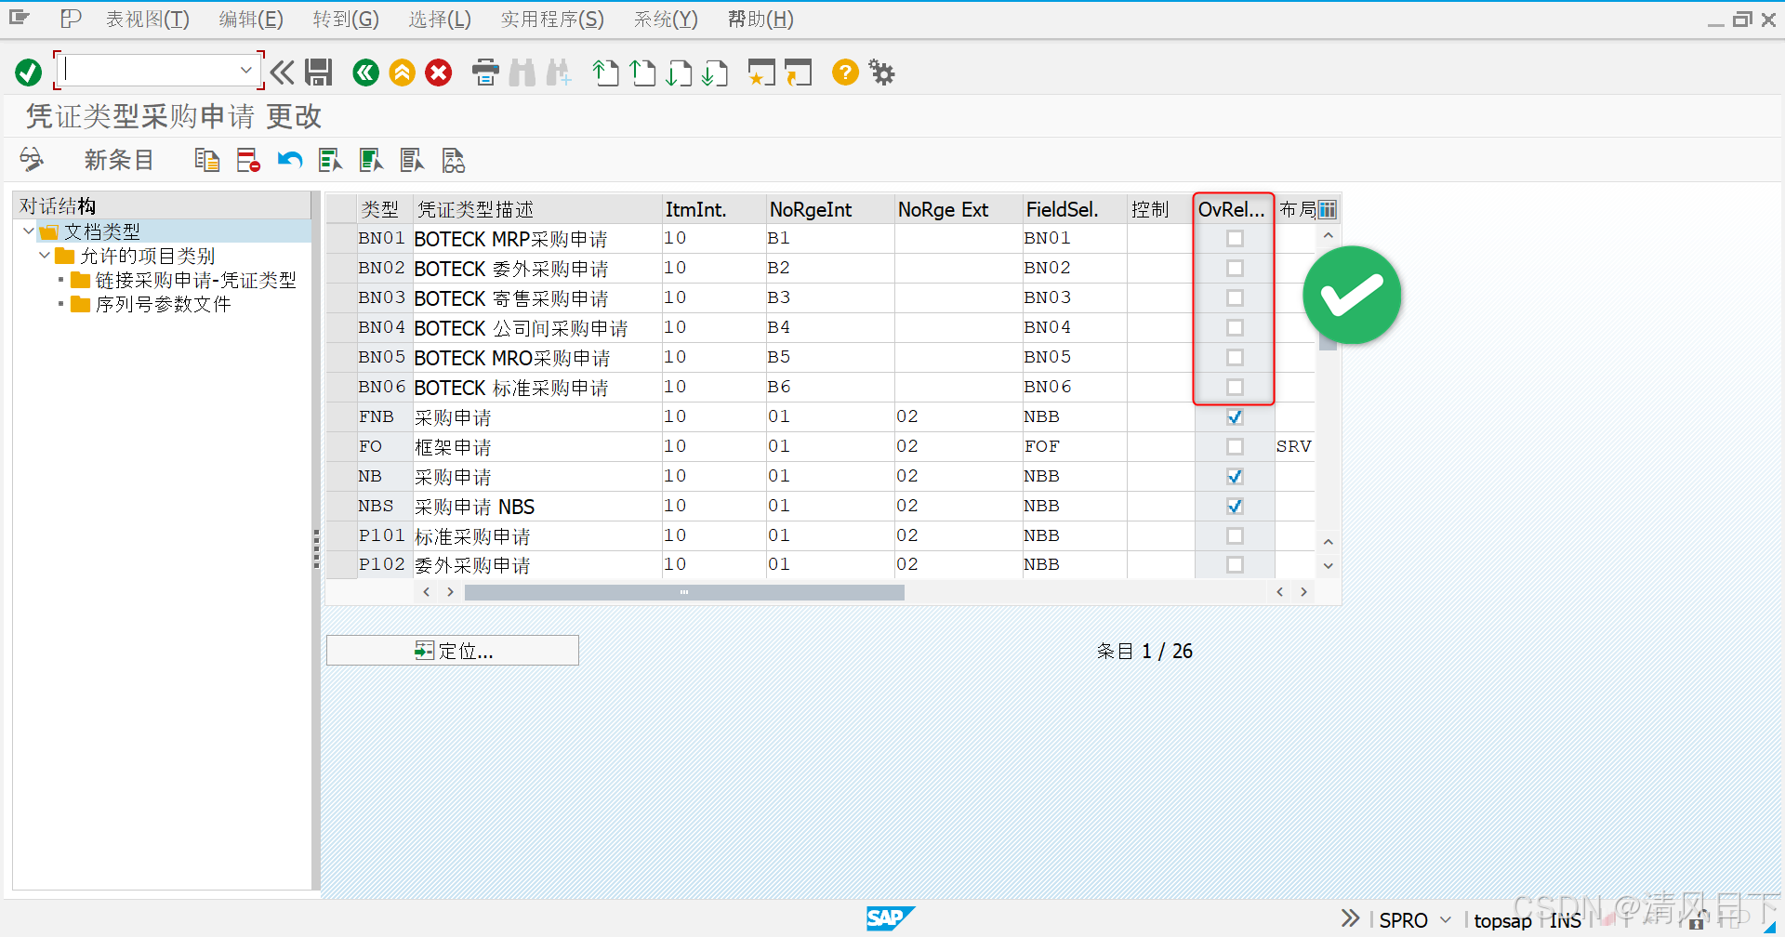Click the Undo icon
The width and height of the screenshot is (1785, 937).
point(289,159)
